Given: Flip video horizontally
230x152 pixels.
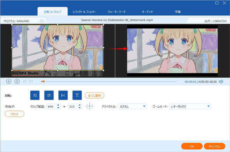Looking at the screenshot, I should point(63,95).
